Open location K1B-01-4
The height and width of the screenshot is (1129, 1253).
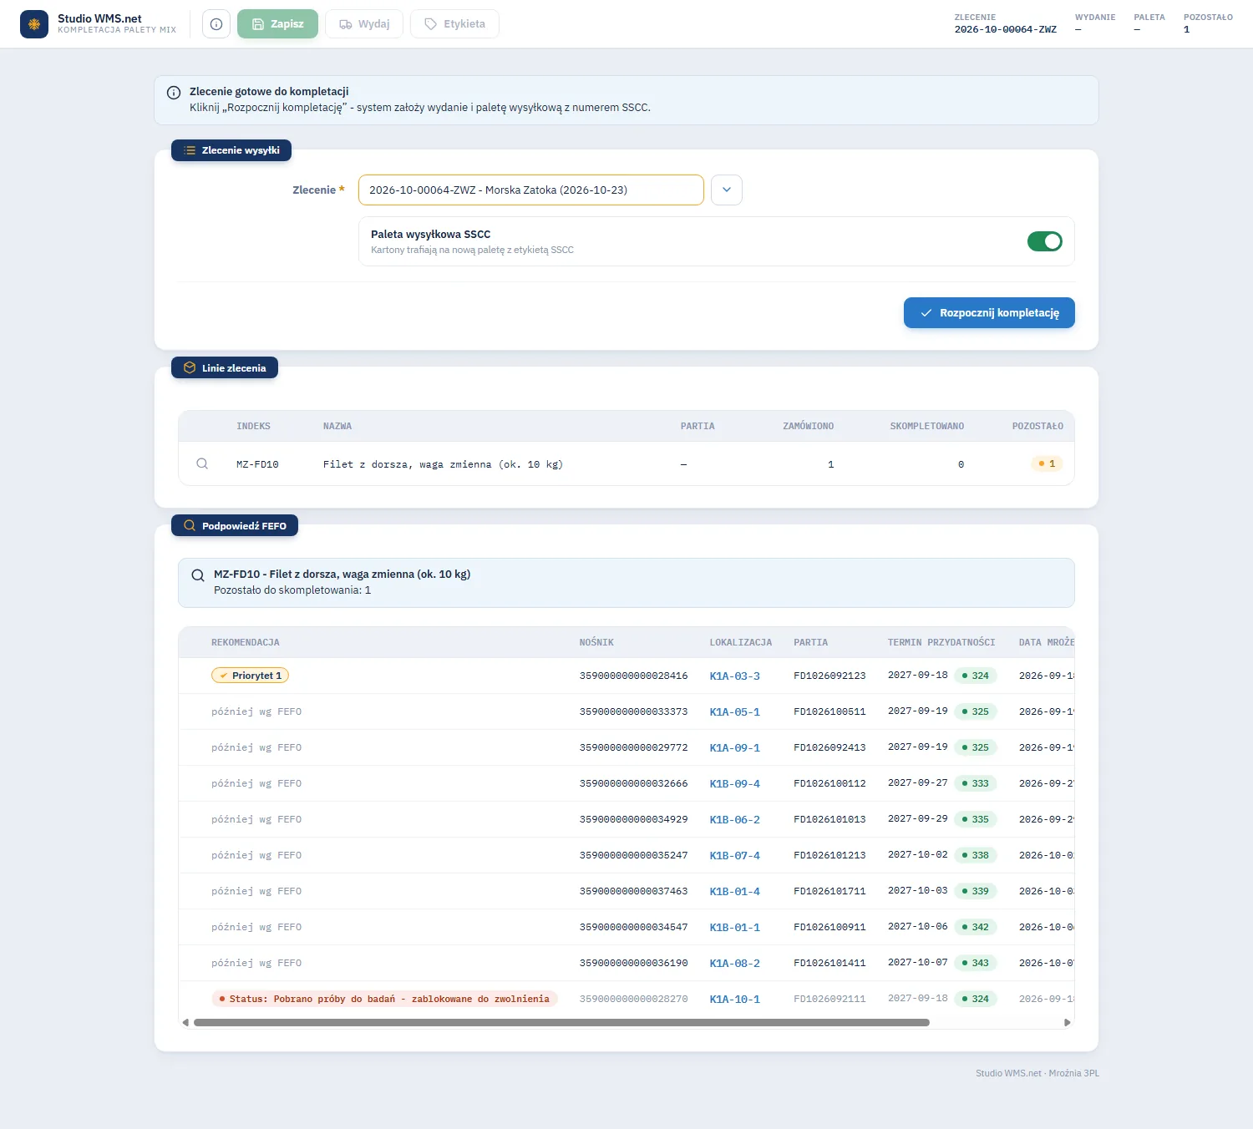(x=735, y=891)
